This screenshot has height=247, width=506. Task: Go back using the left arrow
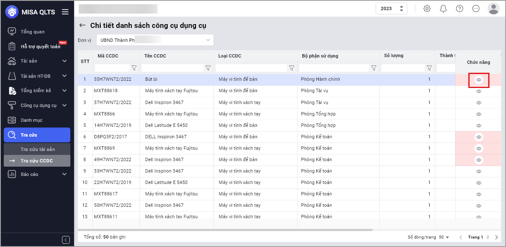pos(83,25)
